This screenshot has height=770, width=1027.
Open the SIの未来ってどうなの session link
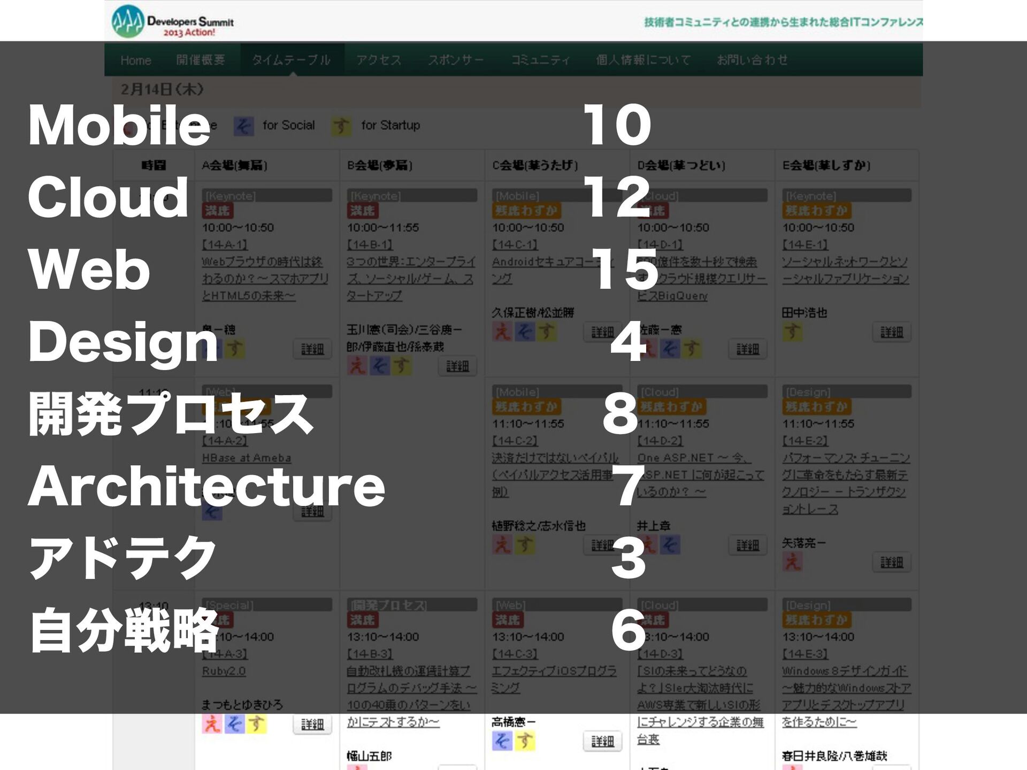click(701, 705)
